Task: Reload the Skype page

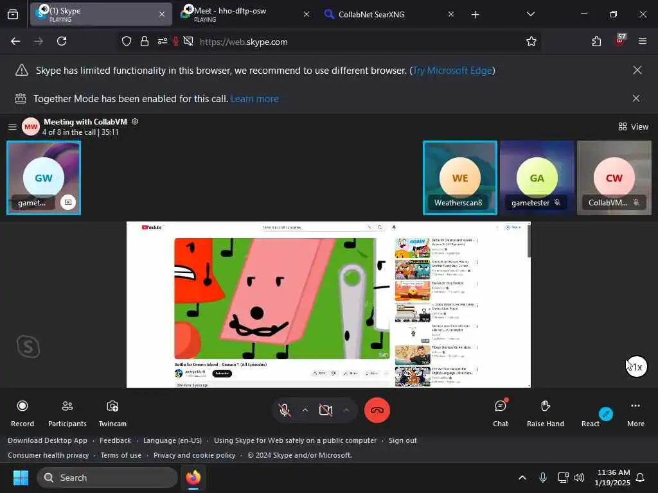Action: click(x=62, y=42)
